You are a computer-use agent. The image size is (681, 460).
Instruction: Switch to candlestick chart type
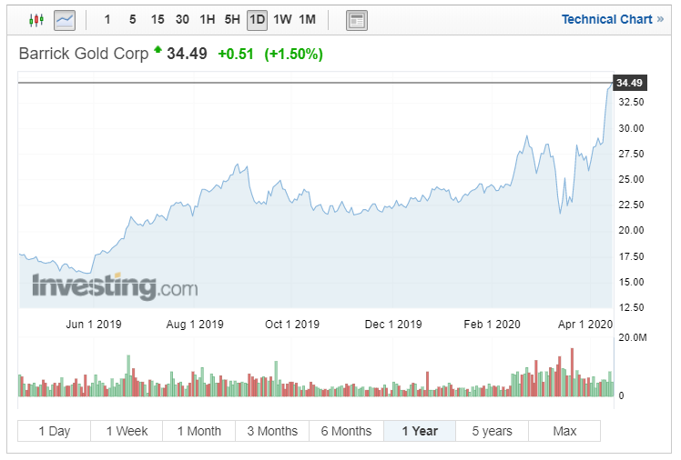pos(36,19)
